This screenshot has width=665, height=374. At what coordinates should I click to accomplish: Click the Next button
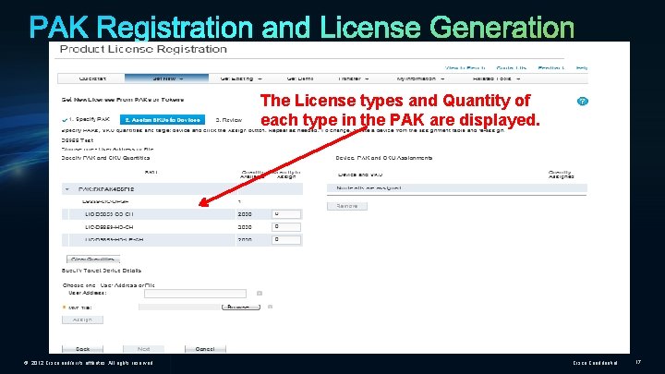[143, 349]
